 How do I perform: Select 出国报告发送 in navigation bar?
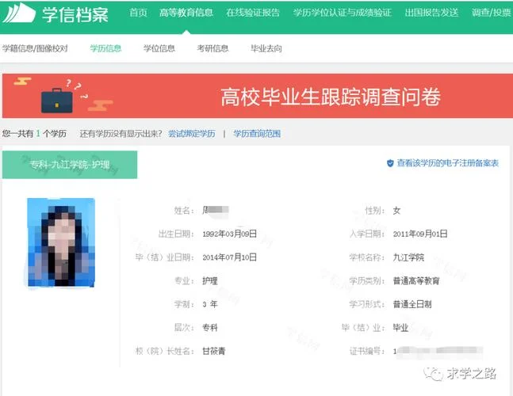click(x=431, y=13)
